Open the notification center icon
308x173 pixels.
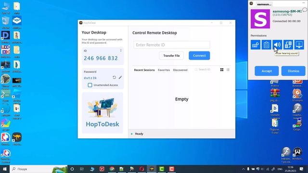pos(301,169)
